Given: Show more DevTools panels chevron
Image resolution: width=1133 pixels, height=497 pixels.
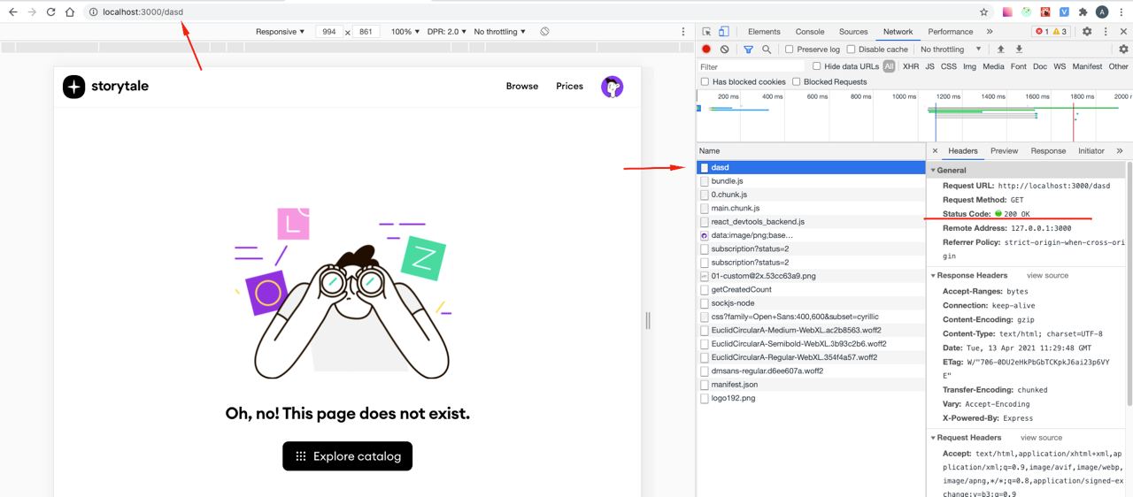Looking at the screenshot, I should tap(990, 32).
